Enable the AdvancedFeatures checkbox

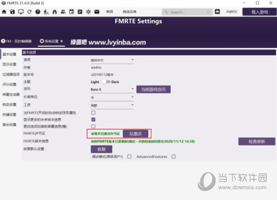tap(174, 156)
